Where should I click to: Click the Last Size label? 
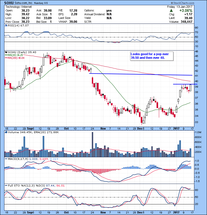point(65,18)
